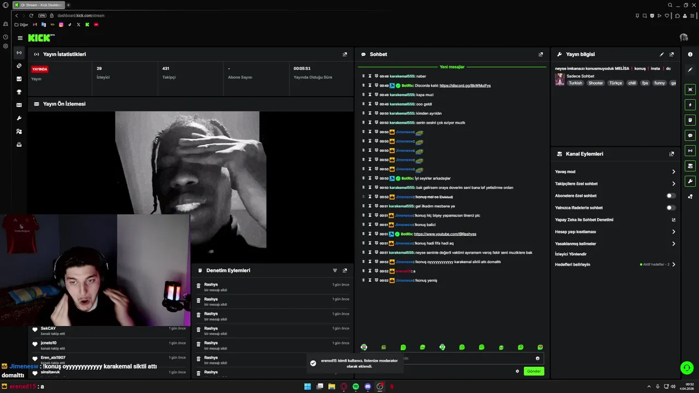Viewport: 699px width, 393px height.
Task: Open the Stream section in the left sidebar
Action: (19, 53)
